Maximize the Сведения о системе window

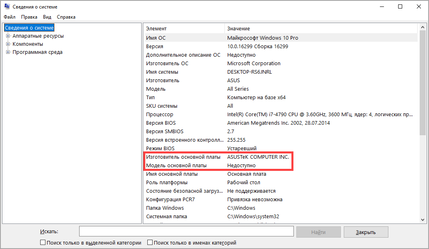pyautogui.click(x=400, y=6)
